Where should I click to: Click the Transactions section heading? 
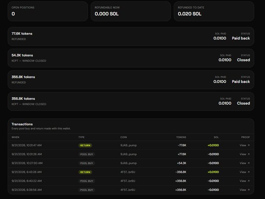[x=22, y=124]
